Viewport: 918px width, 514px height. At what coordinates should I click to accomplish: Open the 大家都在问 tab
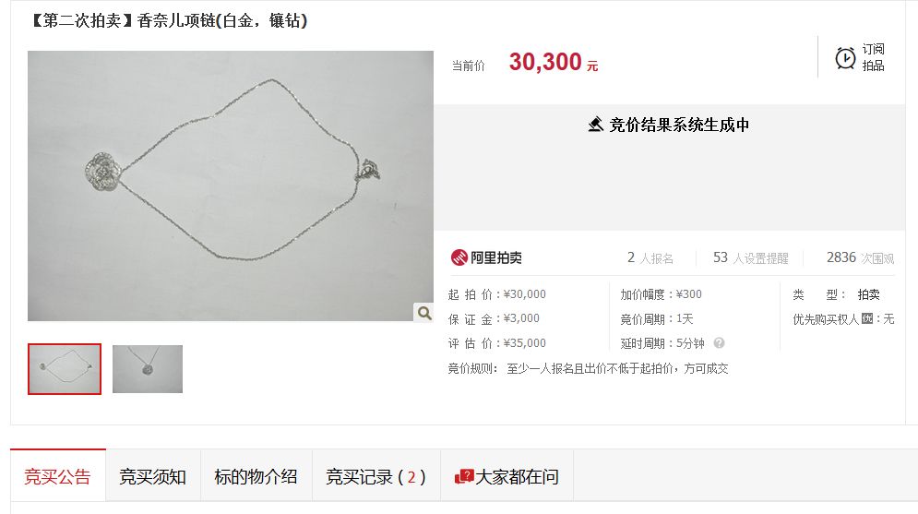pos(507,476)
